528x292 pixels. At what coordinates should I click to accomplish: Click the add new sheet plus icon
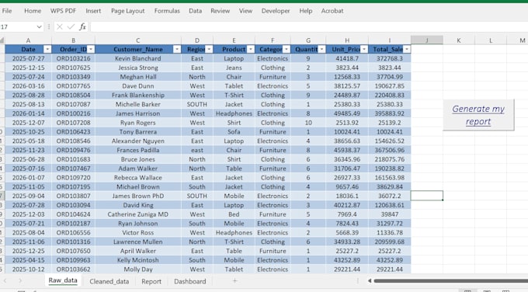(x=234, y=281)
